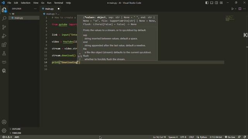Click main.py in breadcrumb path
Image resolution: width=248 pixels, height=139 pixels.
50,14
